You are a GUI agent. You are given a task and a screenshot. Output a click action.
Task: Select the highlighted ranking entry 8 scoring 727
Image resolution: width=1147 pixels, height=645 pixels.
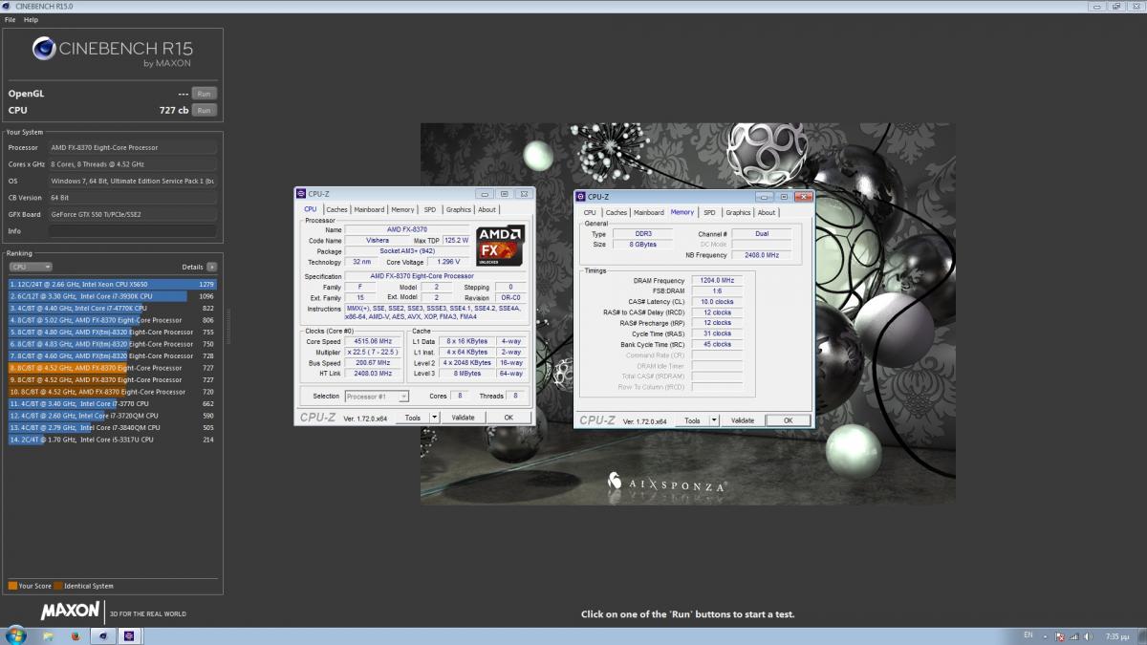[113, 368]
